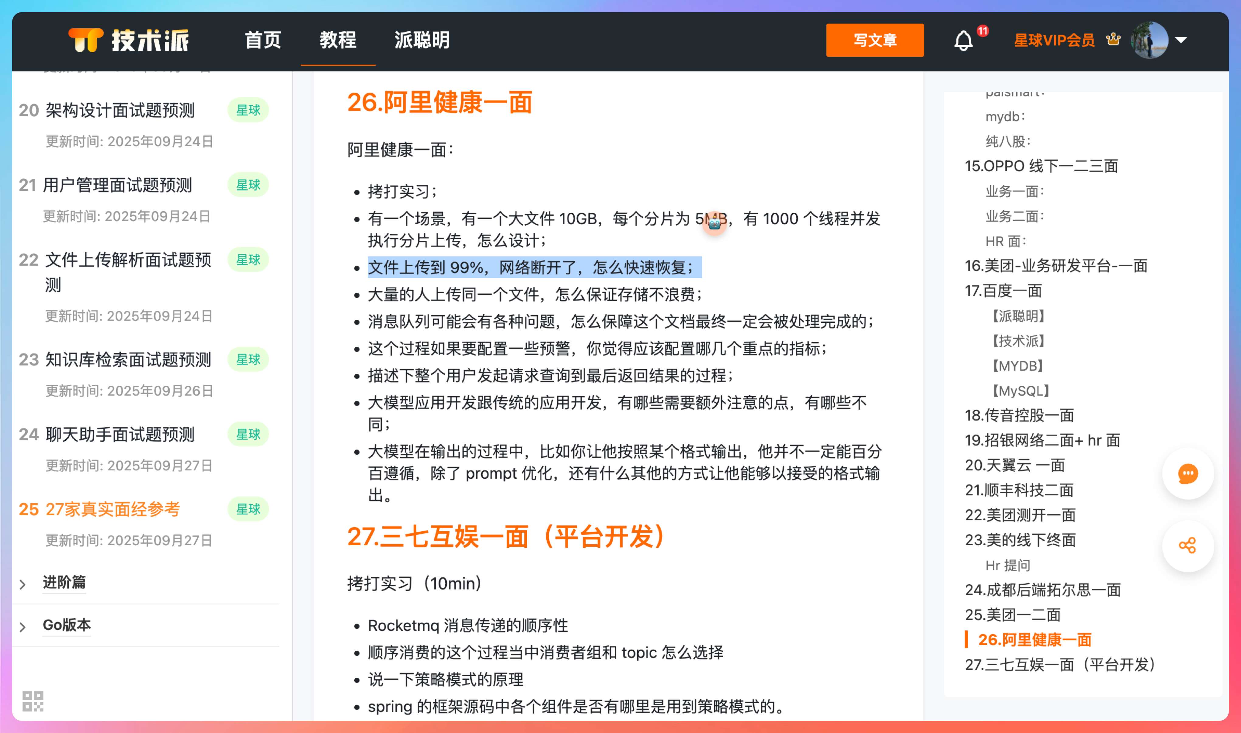The height and width of the screenshot is (733, 1241).
Task: Click the VIP crown icon
Action: pyautogui.click(x=1113, y=39)
